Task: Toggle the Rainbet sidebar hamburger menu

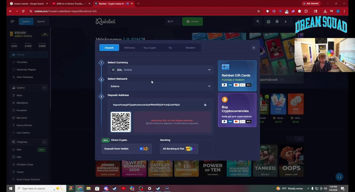Action: (13, 21)
